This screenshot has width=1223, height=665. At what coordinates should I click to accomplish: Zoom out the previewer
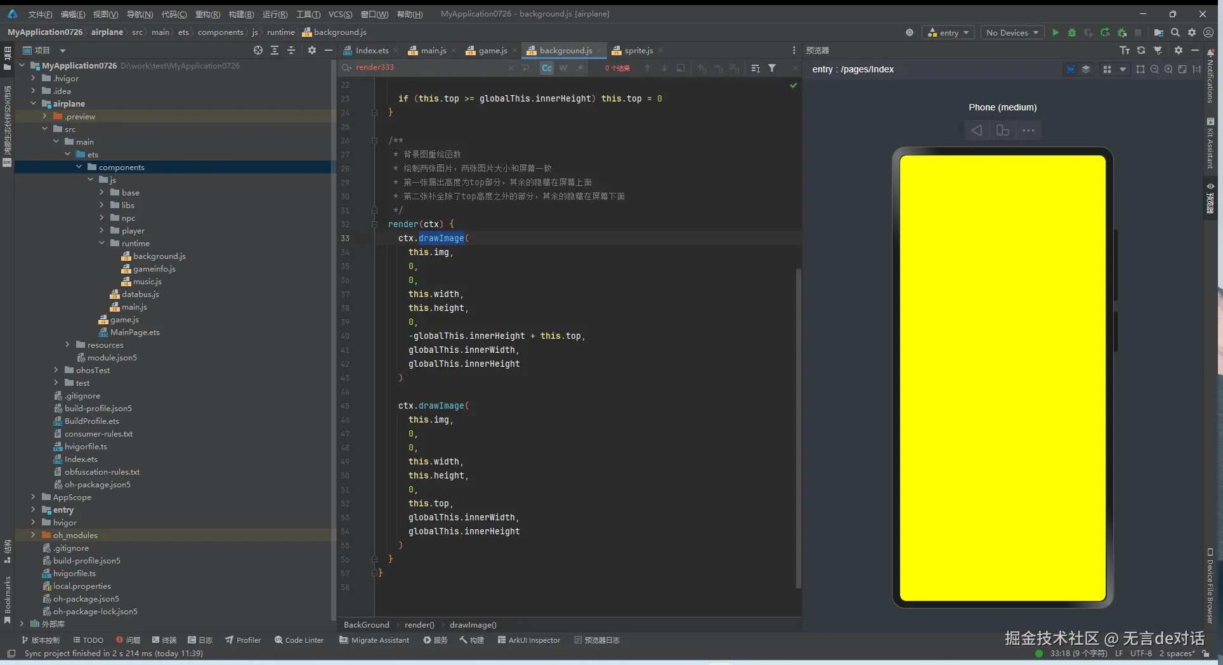click(x=1154, y=69)
